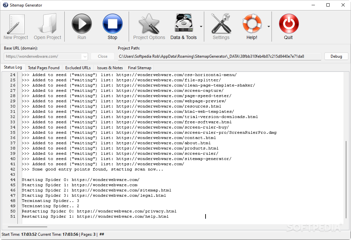Viewport: 351px width, 240px height.
Task: Click log line with screen-ruler-buy URL
Action: [125, 127]
